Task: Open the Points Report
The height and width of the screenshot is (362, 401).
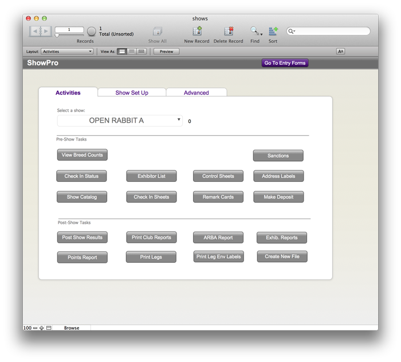Action: 82,258
